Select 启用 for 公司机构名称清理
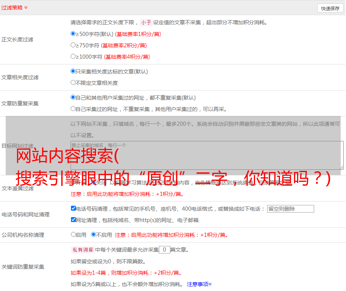Screen dimensions: 346x291 [73, 234]
